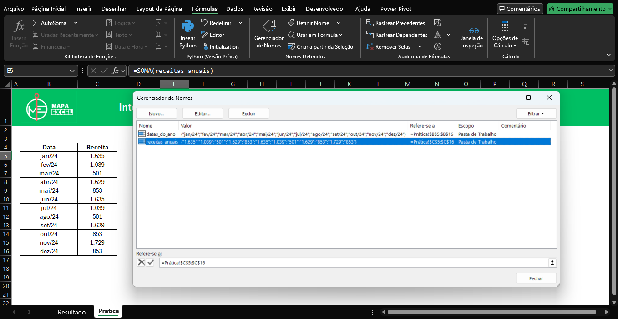The image size is (618, 319).
Task: Open the Texto function library
Action: coord(119,35)
